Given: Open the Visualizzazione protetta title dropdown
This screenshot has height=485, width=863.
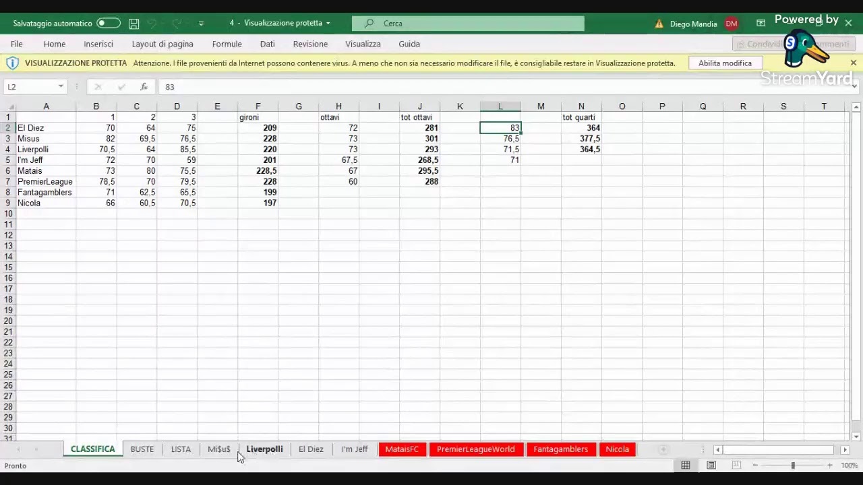Looking at the screenshot, I should point(328,23).
